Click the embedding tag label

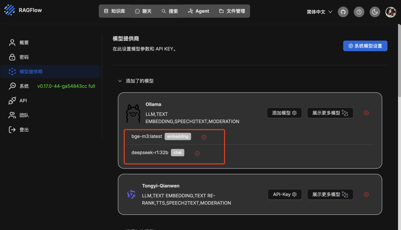coord(178,137)
